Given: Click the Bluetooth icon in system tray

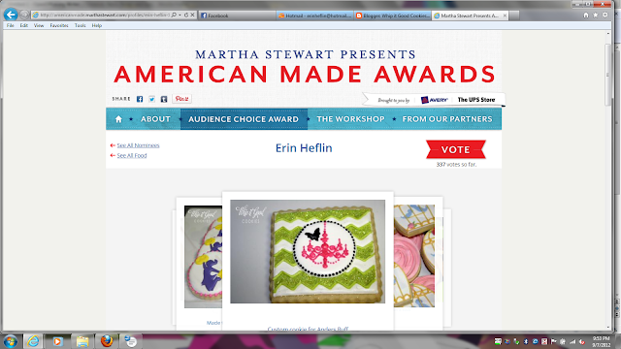Looking at the screenshot, I should (x=526, y=341).
